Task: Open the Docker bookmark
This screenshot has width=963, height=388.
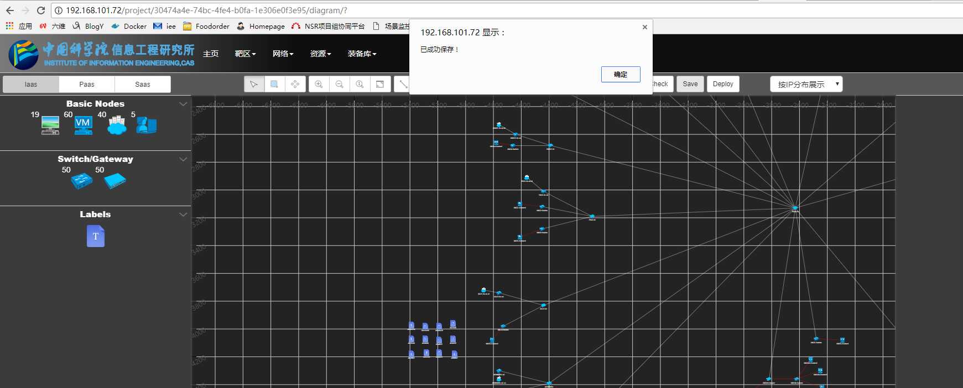Action: click(129, 26)
